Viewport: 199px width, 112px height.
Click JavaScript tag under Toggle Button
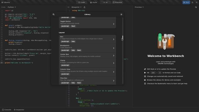(x=65, y=26)
